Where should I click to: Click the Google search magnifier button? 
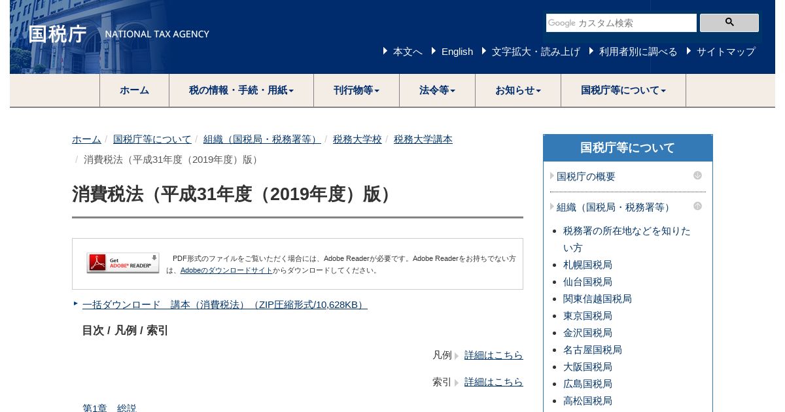coord(729,23)
